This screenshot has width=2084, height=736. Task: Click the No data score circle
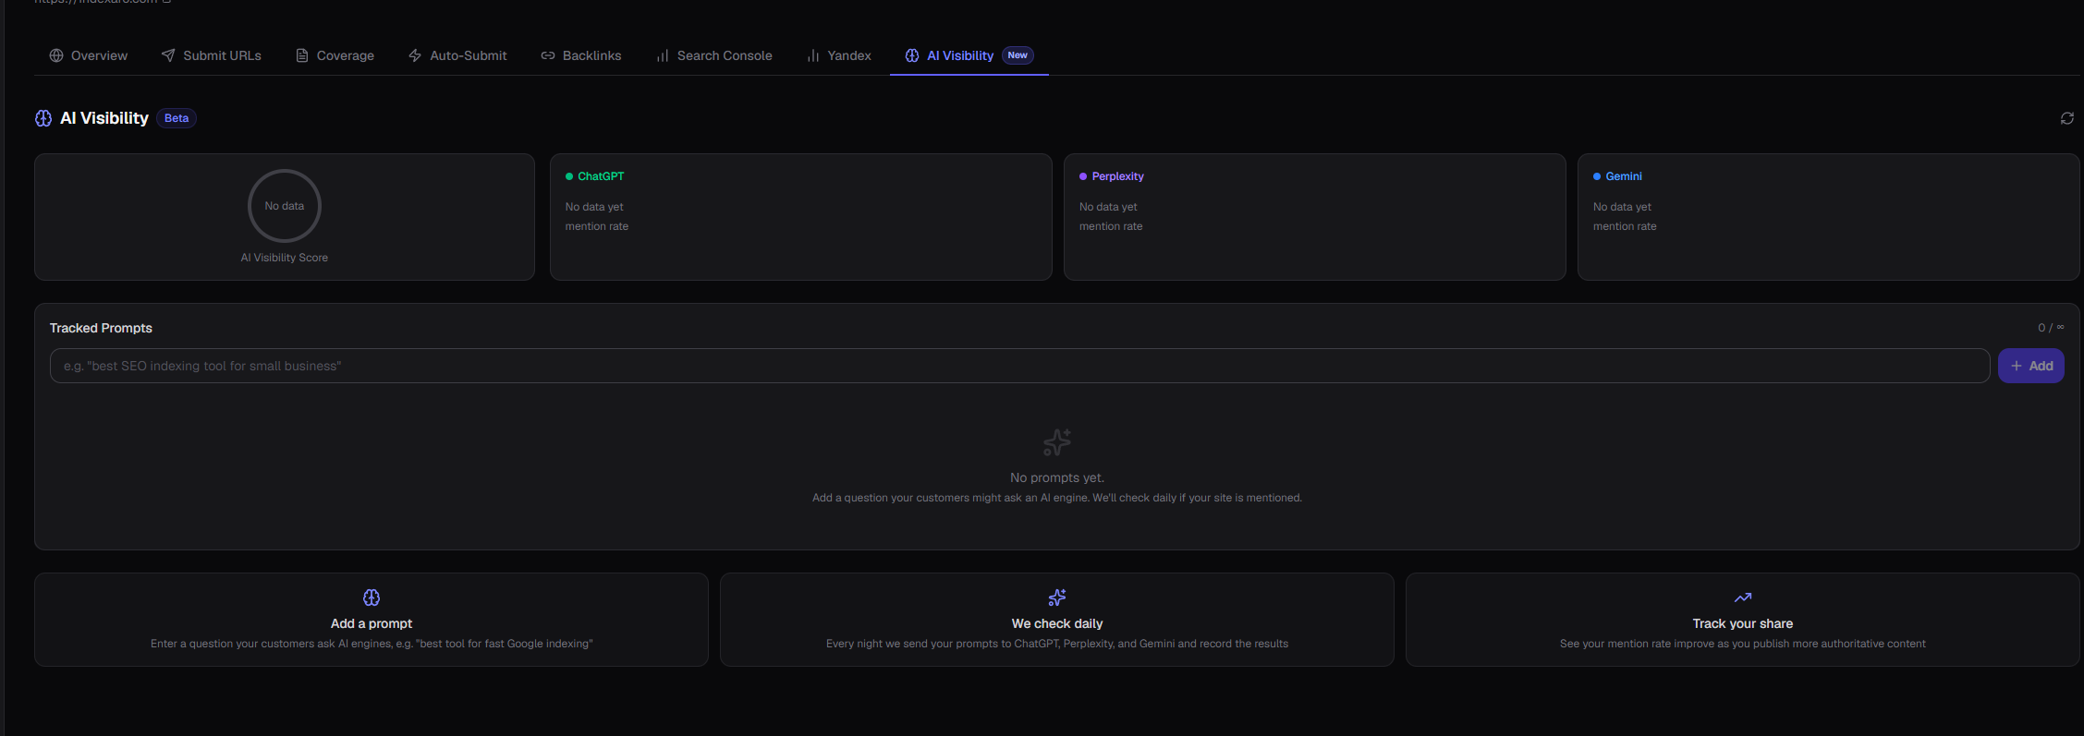tap(285, 206)
